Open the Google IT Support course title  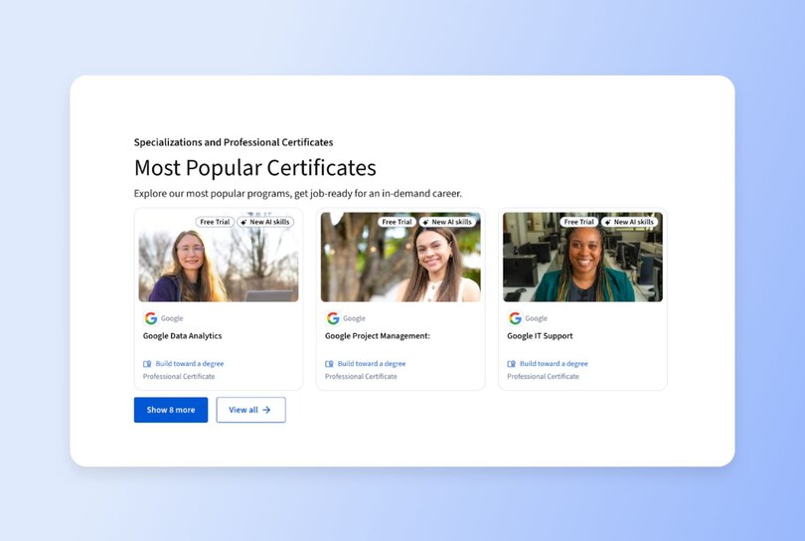(x=540, y=336)
